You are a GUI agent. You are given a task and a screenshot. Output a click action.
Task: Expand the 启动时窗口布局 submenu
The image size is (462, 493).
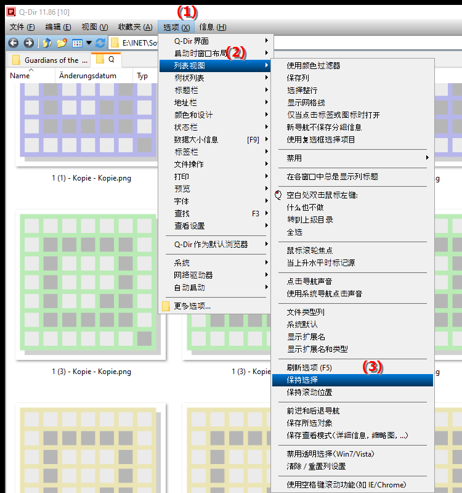pos(215,53)
